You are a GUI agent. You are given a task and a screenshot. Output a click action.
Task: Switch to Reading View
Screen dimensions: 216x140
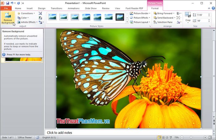(x=167, y=138)
